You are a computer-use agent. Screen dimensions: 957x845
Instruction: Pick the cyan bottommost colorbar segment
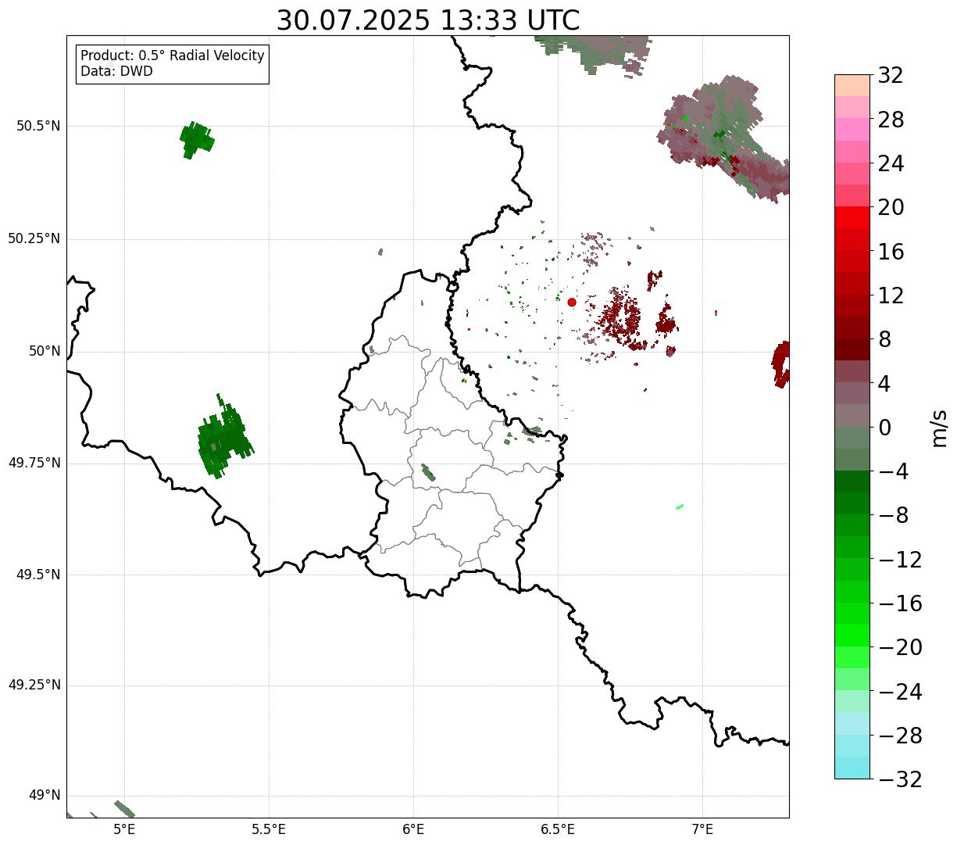[852, 768]
